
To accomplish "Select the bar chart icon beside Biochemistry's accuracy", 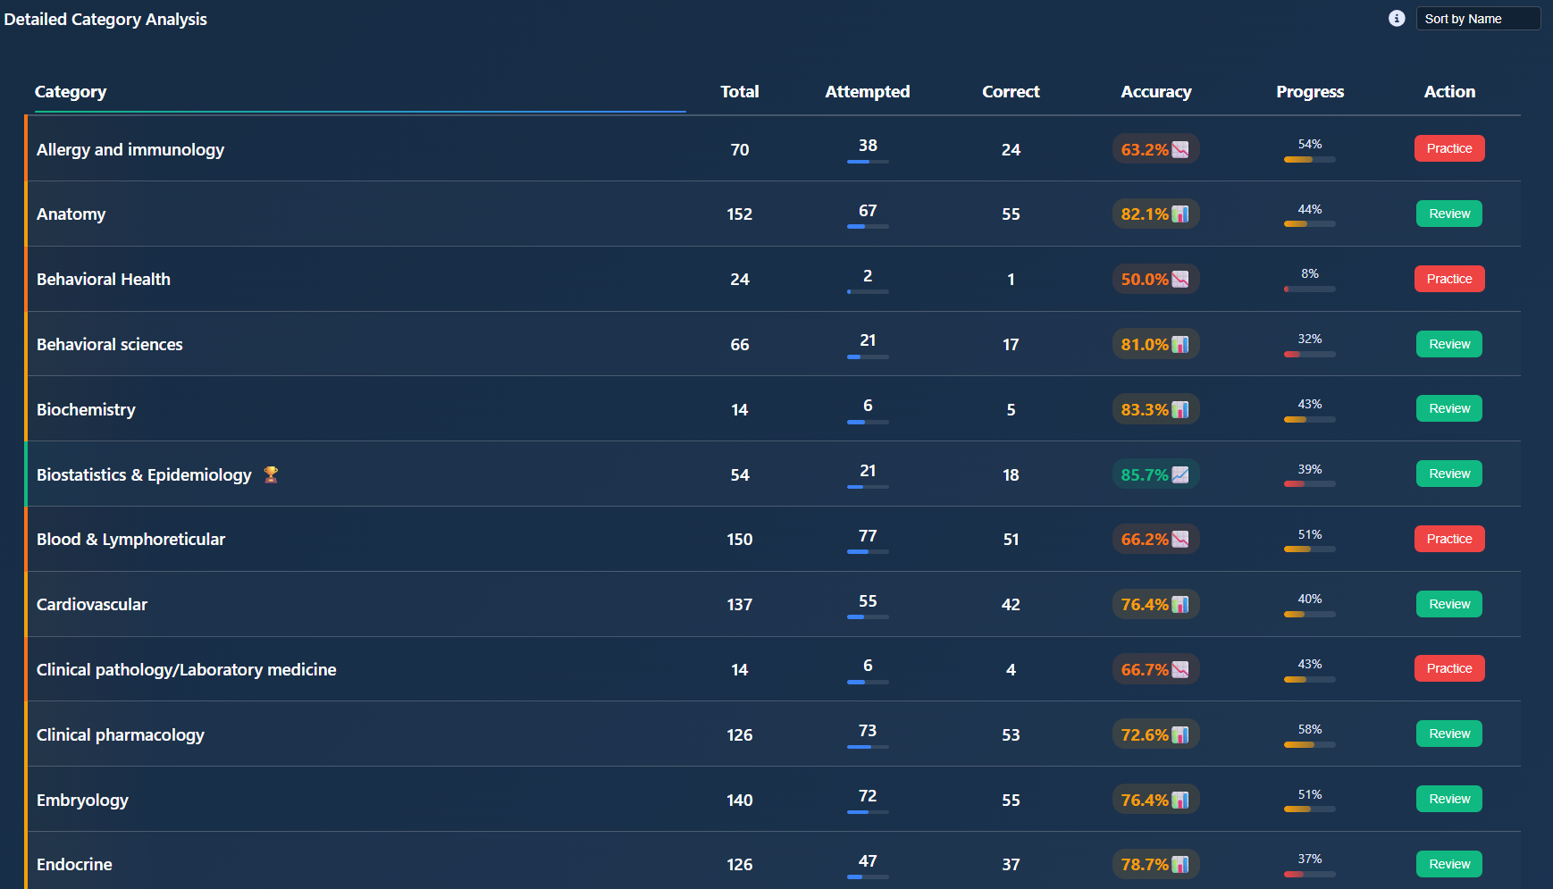I will click(1181, 408).
